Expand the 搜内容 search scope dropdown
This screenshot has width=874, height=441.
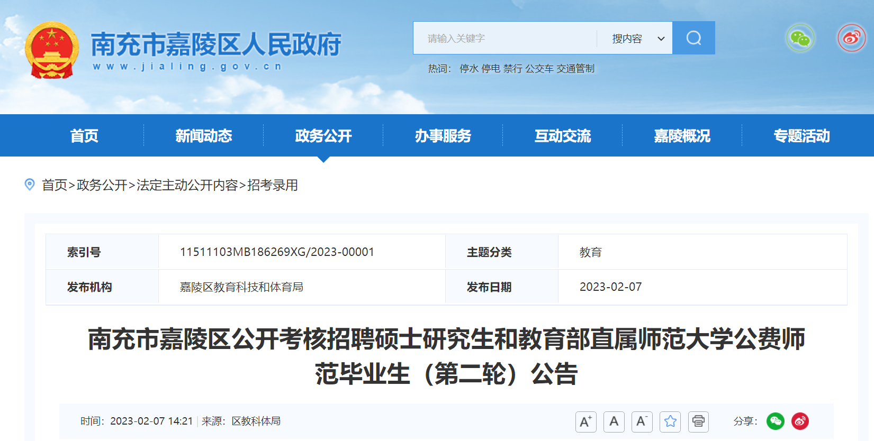[637, 39]
